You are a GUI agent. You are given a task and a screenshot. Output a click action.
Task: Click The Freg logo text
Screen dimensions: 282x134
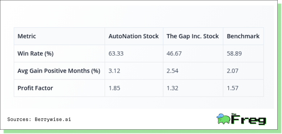(x=249, y=119)
